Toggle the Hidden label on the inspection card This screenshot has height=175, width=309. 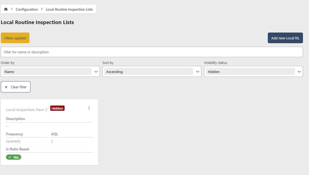click(57, 108)
